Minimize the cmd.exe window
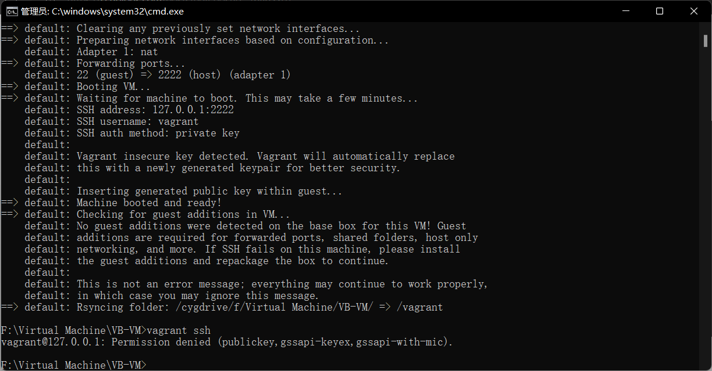 coord(625,11)
